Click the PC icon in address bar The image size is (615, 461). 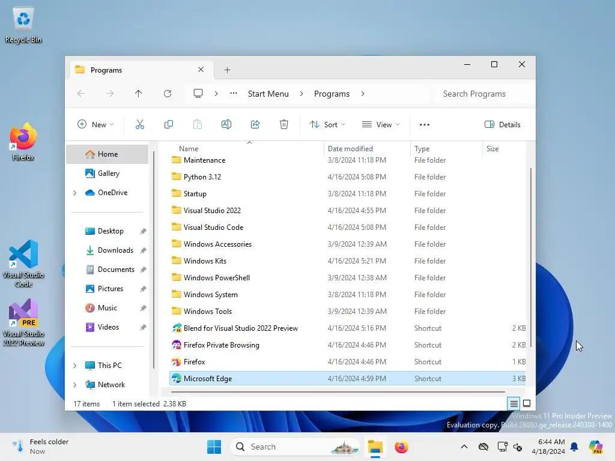pos(198,94)
